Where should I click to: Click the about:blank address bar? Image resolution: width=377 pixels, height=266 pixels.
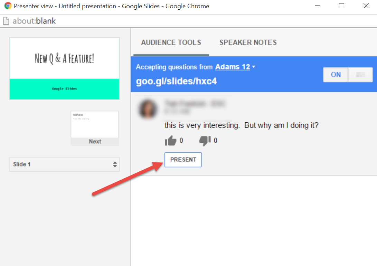pyautogui.click(x=189, y=21)
